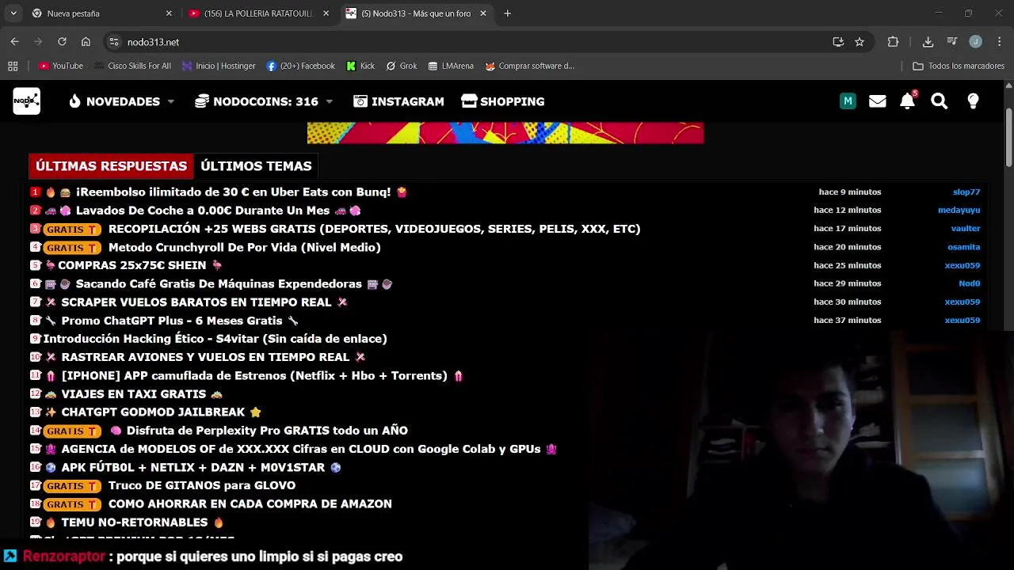Screen dimensions: 1014x570
Task: Close the Nueva pestaña tab
Action: pos(169,13)
